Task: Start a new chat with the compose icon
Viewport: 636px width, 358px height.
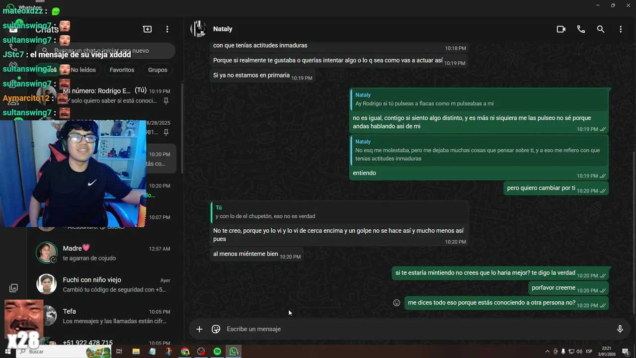Action: (x=148, y=29)
